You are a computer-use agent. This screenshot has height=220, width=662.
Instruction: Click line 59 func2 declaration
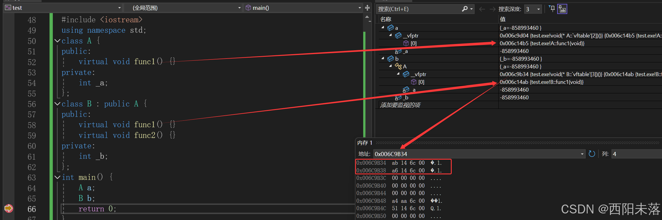coord(127,135)
